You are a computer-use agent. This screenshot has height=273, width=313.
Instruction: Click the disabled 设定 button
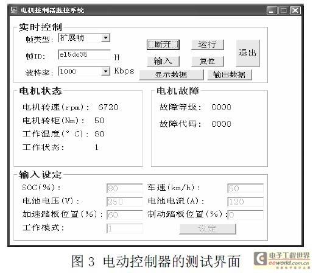coord(208,229)
